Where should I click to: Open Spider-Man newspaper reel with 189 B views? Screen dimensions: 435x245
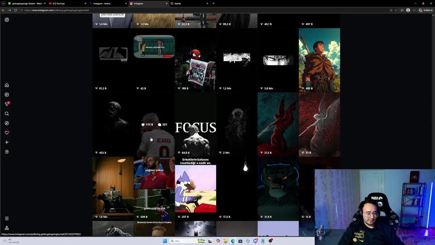195,60
